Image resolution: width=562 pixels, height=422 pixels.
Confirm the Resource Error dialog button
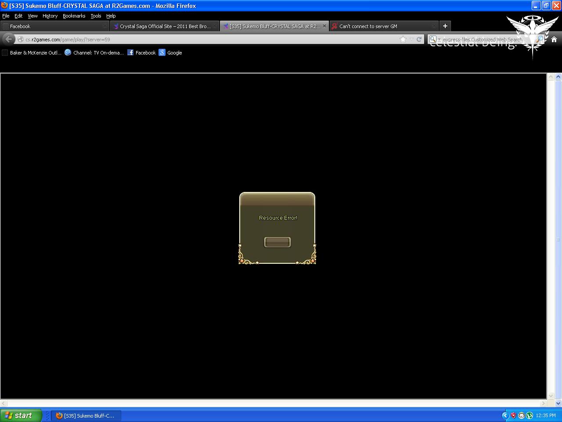[277, 242]
